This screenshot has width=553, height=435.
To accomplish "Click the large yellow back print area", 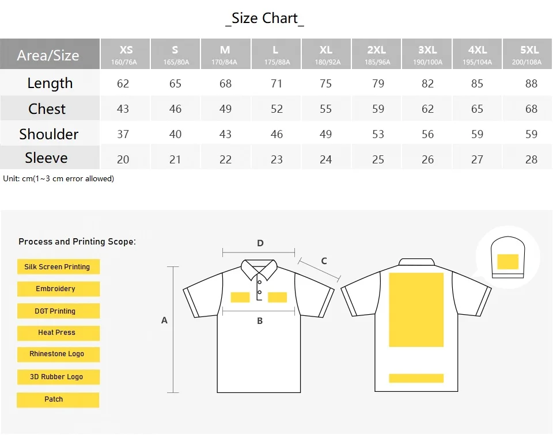I will [x=416, y=310].
